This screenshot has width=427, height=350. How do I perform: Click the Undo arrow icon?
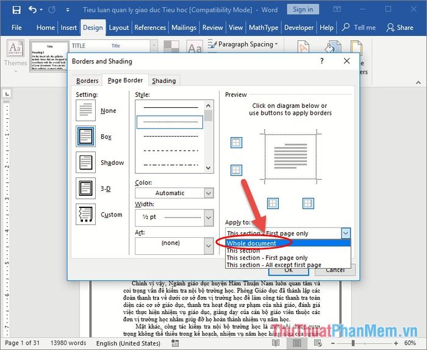tap(32, 10)
